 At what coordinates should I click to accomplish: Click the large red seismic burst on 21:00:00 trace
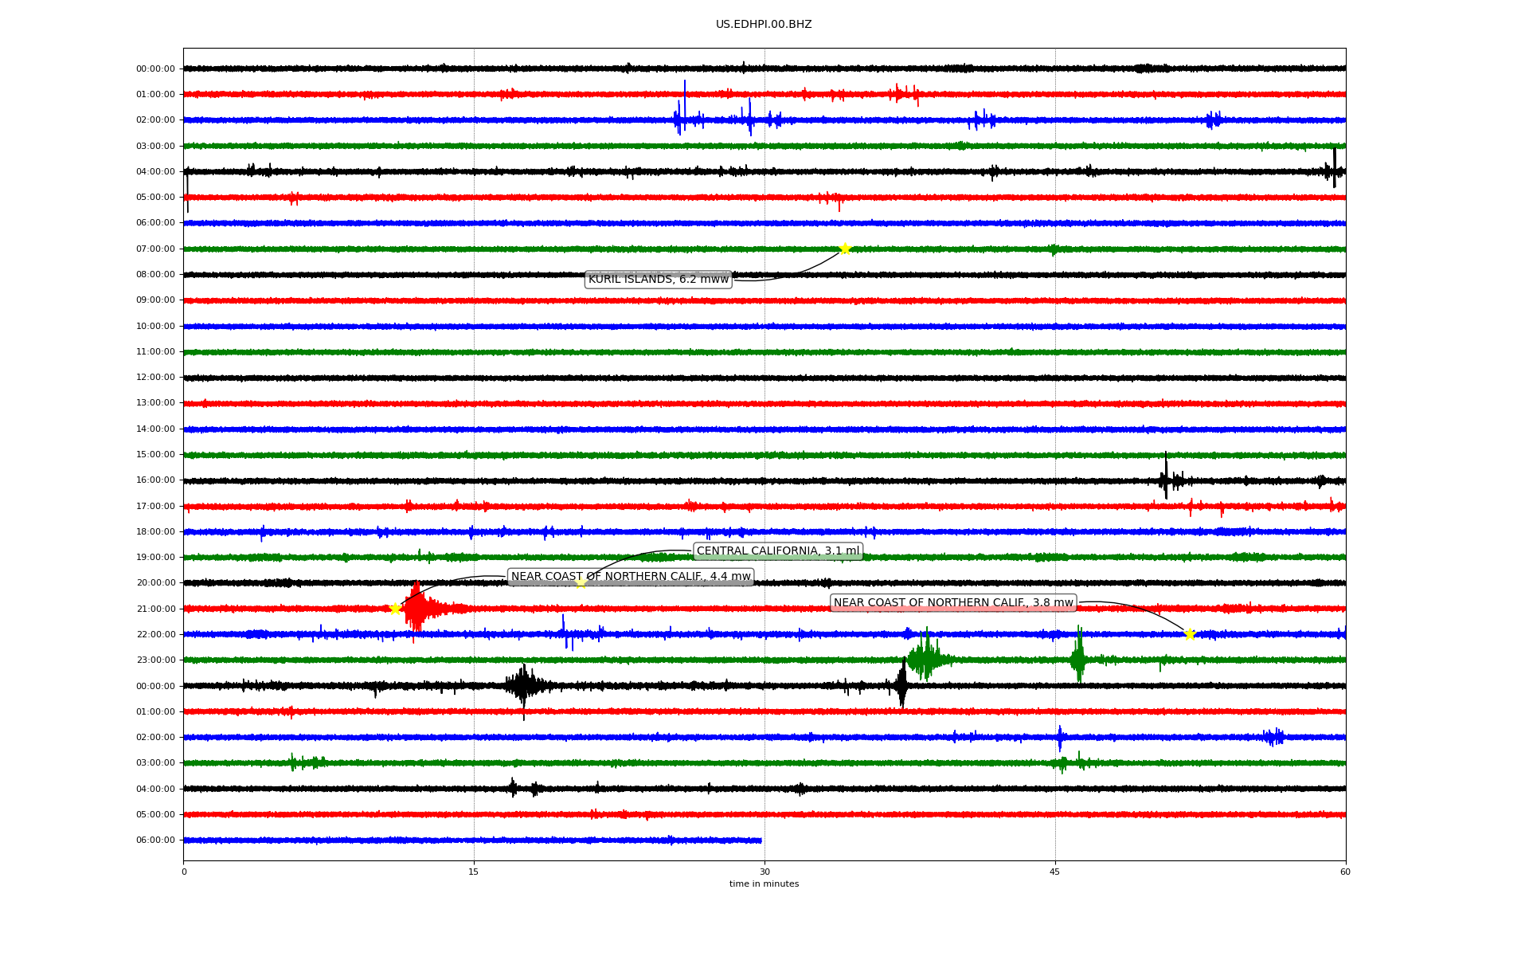point(417,609)
